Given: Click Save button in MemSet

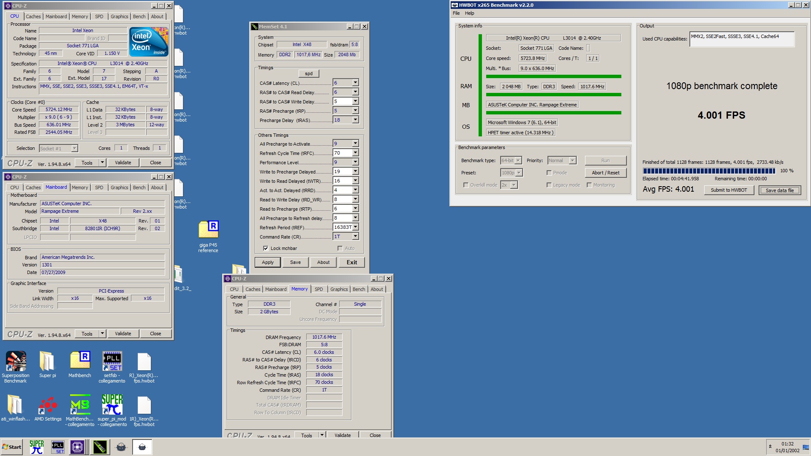Looking at the screenshot, I should click(x=296, y=262).
